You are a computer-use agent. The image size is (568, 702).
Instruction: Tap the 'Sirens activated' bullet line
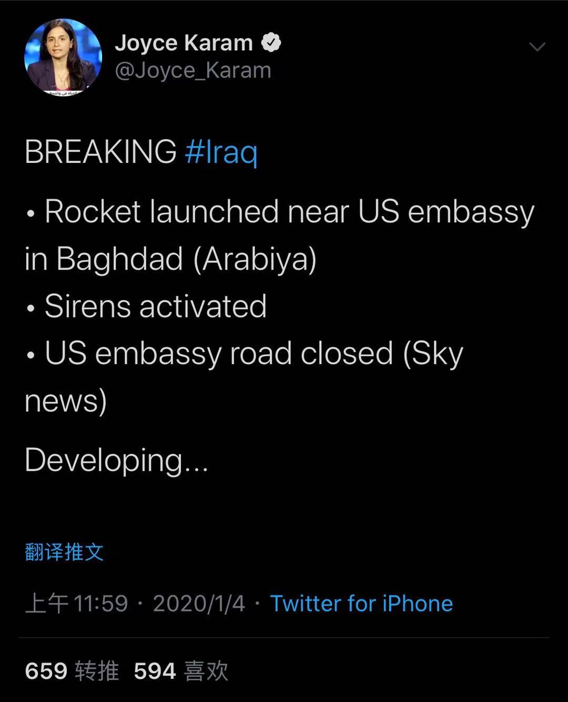(155, 306)
